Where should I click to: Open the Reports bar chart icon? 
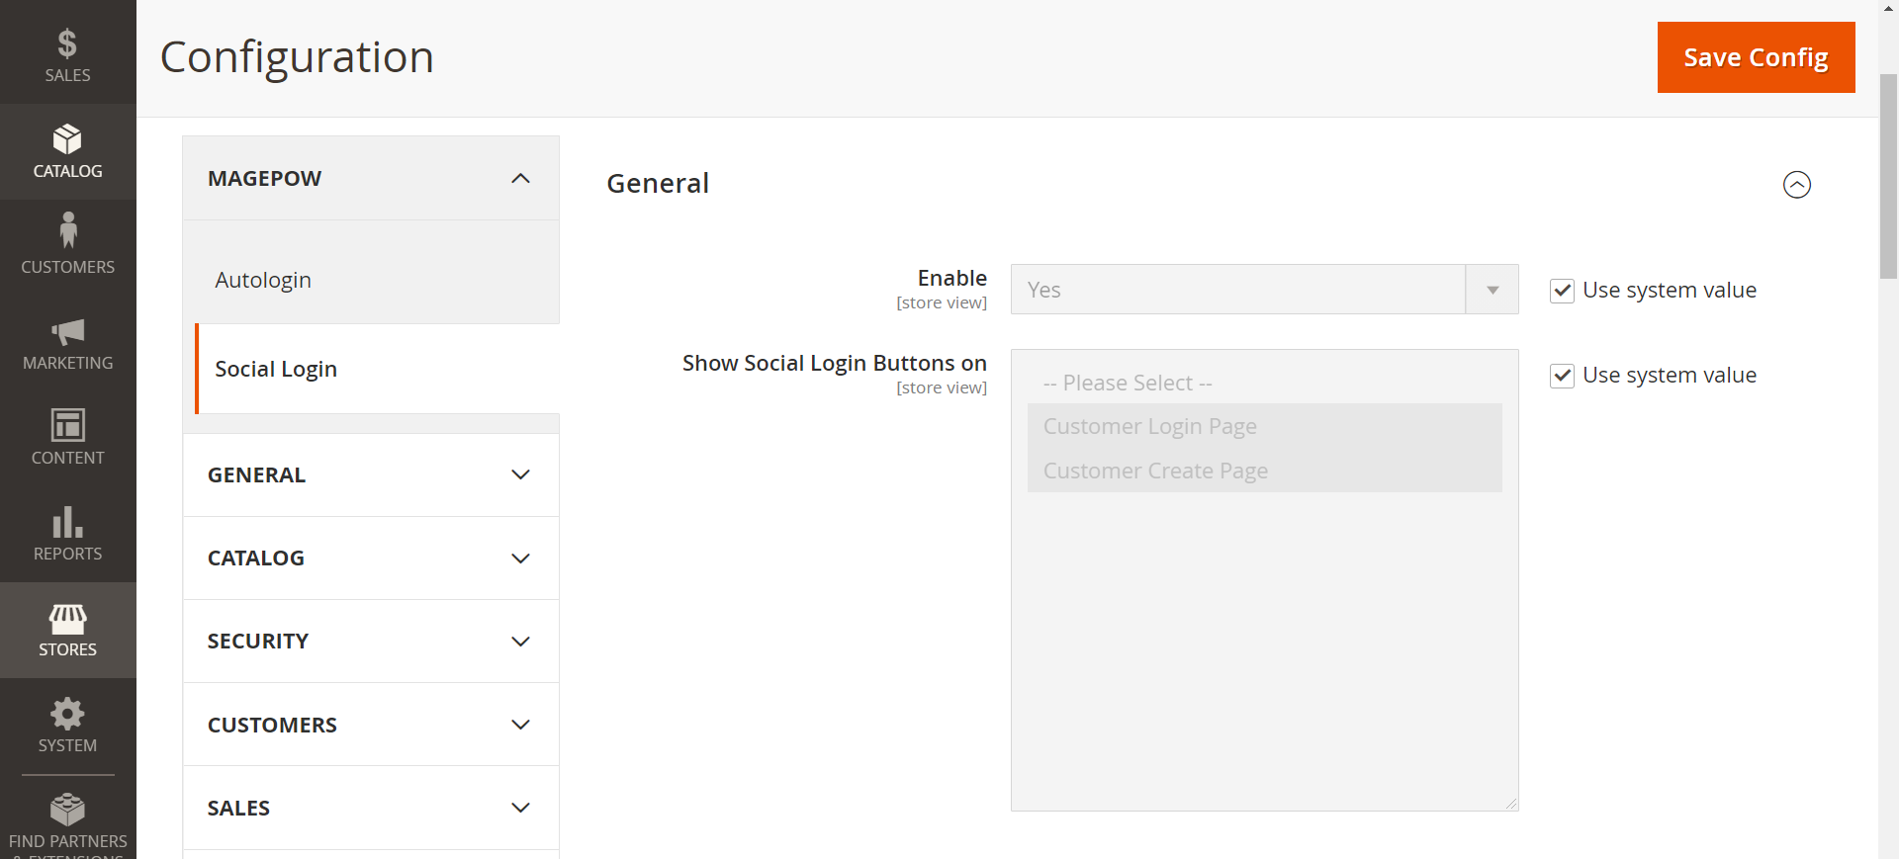pos(67,533)
